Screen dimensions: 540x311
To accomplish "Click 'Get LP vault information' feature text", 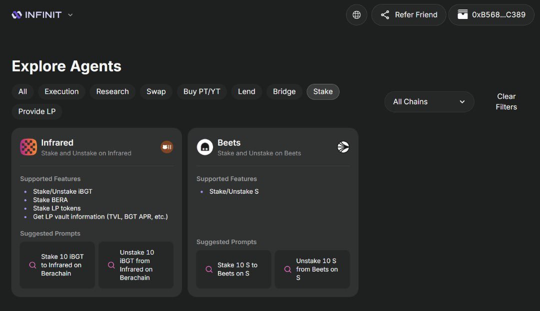I will [100, 217].
